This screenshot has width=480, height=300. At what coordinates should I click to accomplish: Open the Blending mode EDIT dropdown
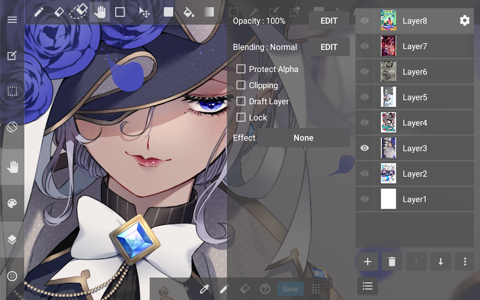pos(329,47)
